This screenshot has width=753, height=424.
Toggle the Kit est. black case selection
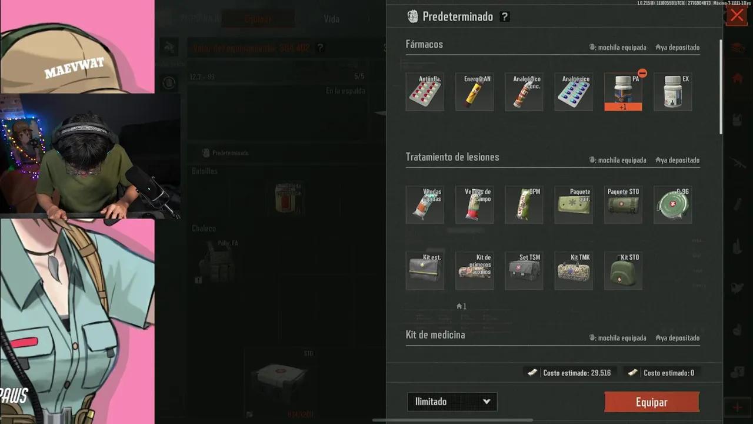[x=425, y=270]
